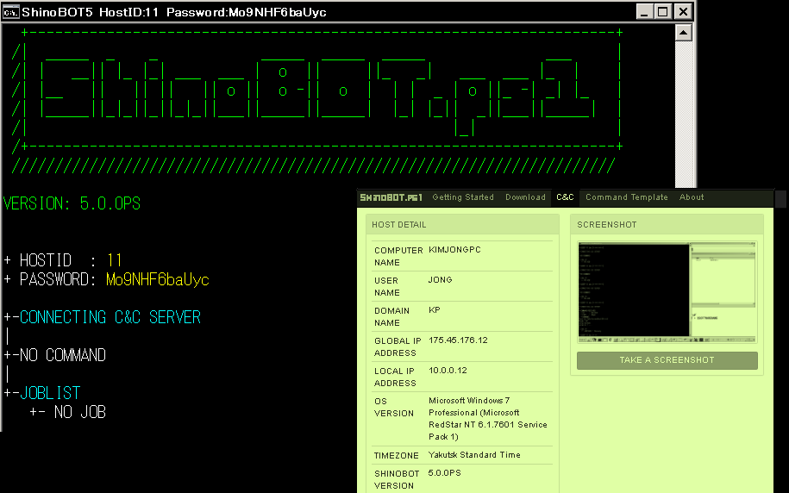
Task: Click the yellow password Mo9NHF6baUyc in console
Action: (x=158, y=280)
